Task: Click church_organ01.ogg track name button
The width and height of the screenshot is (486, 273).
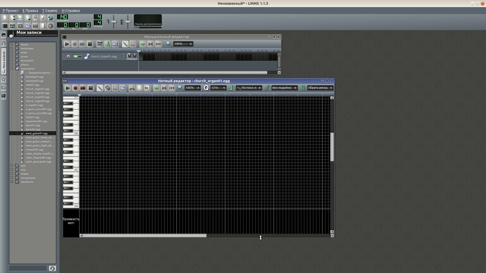Action: tap(104, 56)
